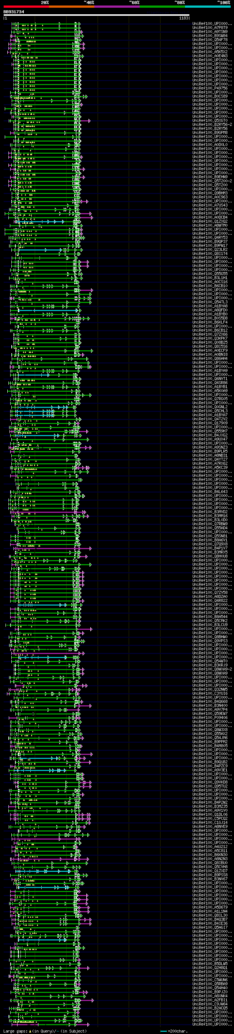The width and height of the screenshot is (234, 1034).
Task: Select the UniRef100_Q5XGT0 label
Action: pos(210,120)
